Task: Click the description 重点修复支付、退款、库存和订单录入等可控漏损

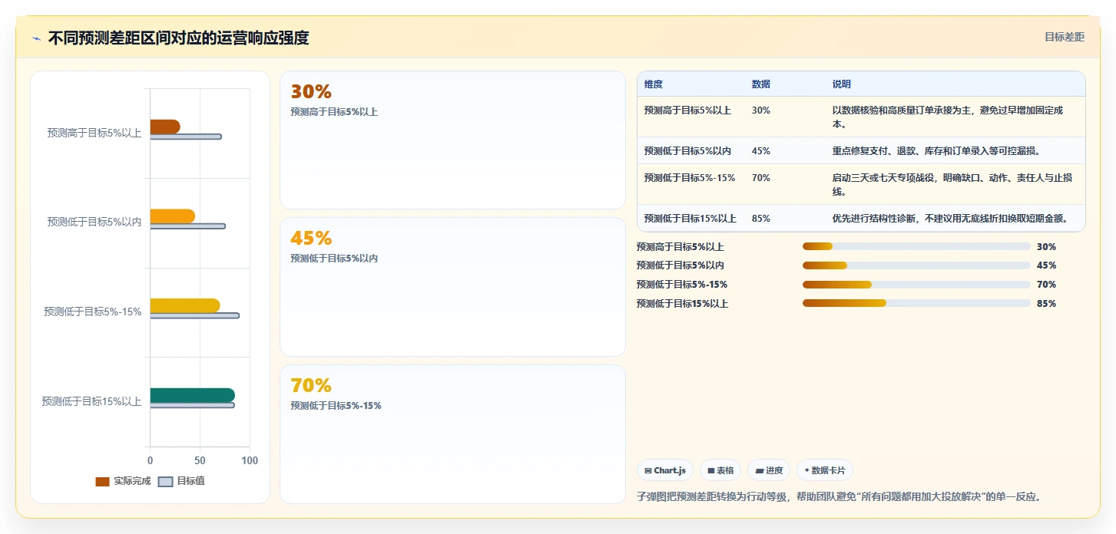Action: [x=936, y=151]
